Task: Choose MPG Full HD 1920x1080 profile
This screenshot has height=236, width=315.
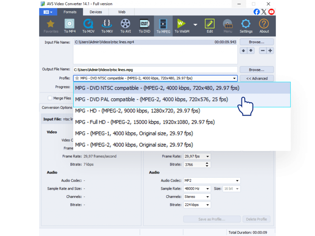Action: tap(182, 122)
